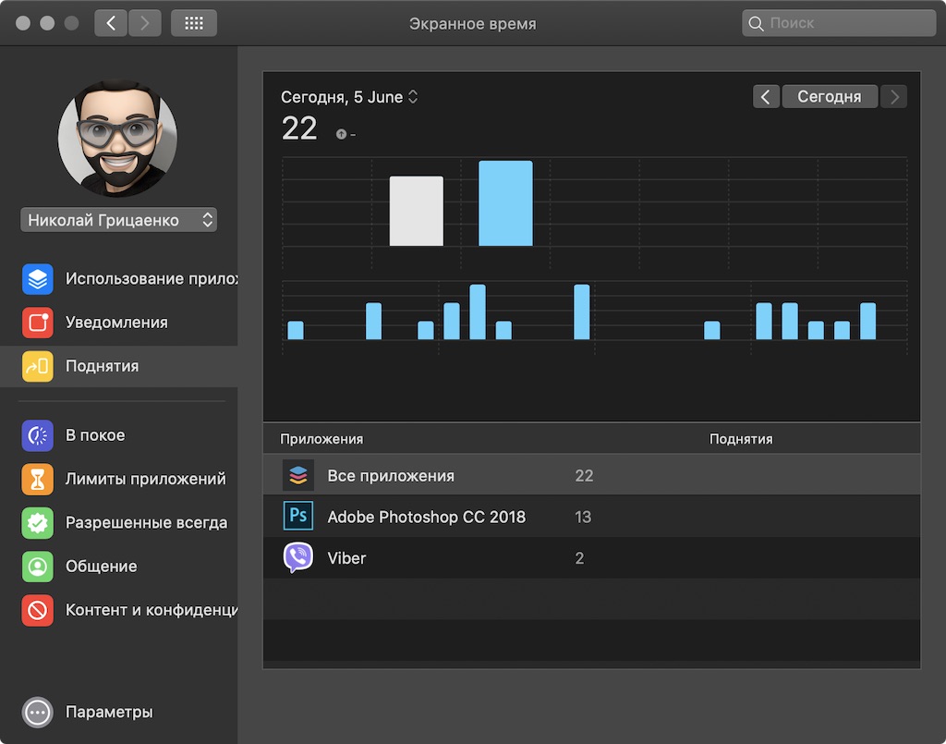The height and width of the screenshot is (744, 946).
Task: Go to previous day with left chevron
Action: 766,96
